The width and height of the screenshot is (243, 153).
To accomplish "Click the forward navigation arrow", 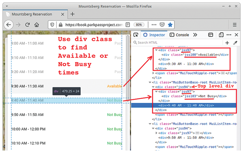I will pos(18,25).
